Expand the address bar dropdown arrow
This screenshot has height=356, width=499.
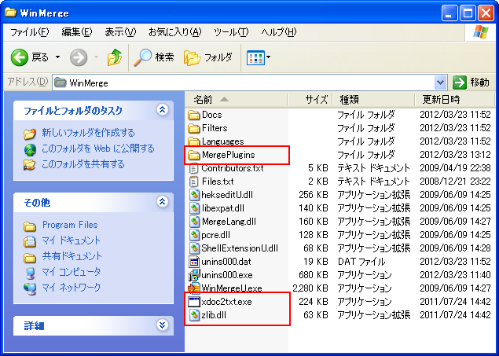point(440,83)
